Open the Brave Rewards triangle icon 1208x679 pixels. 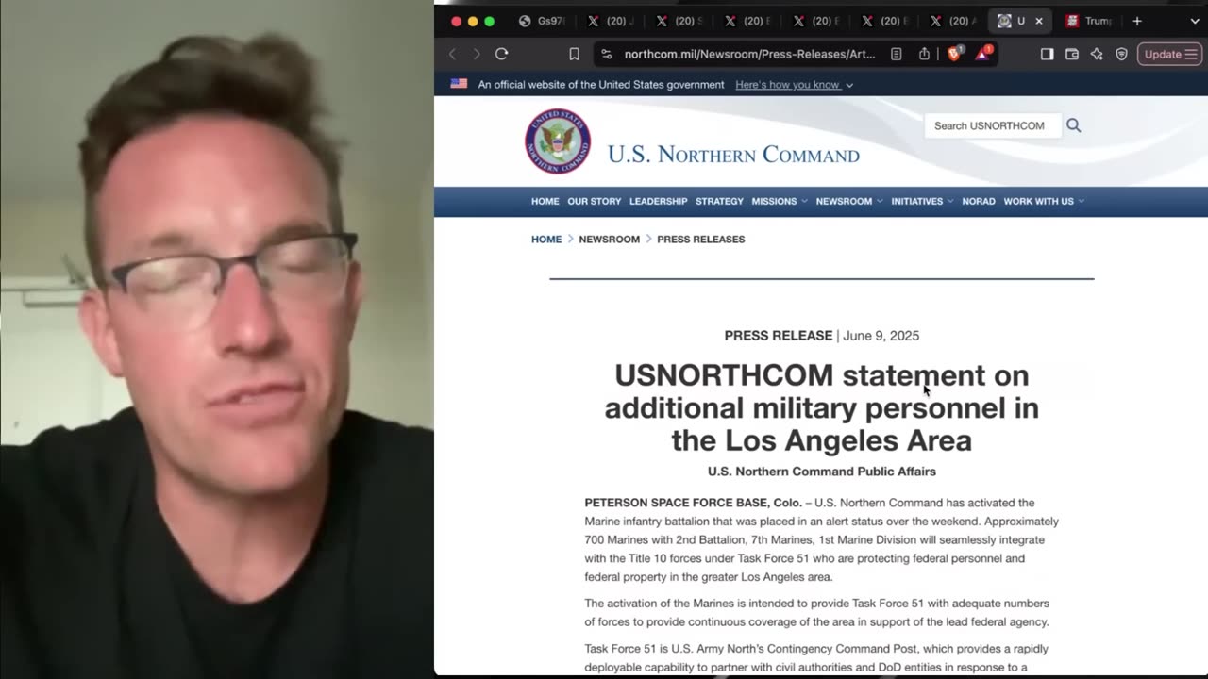982,54
